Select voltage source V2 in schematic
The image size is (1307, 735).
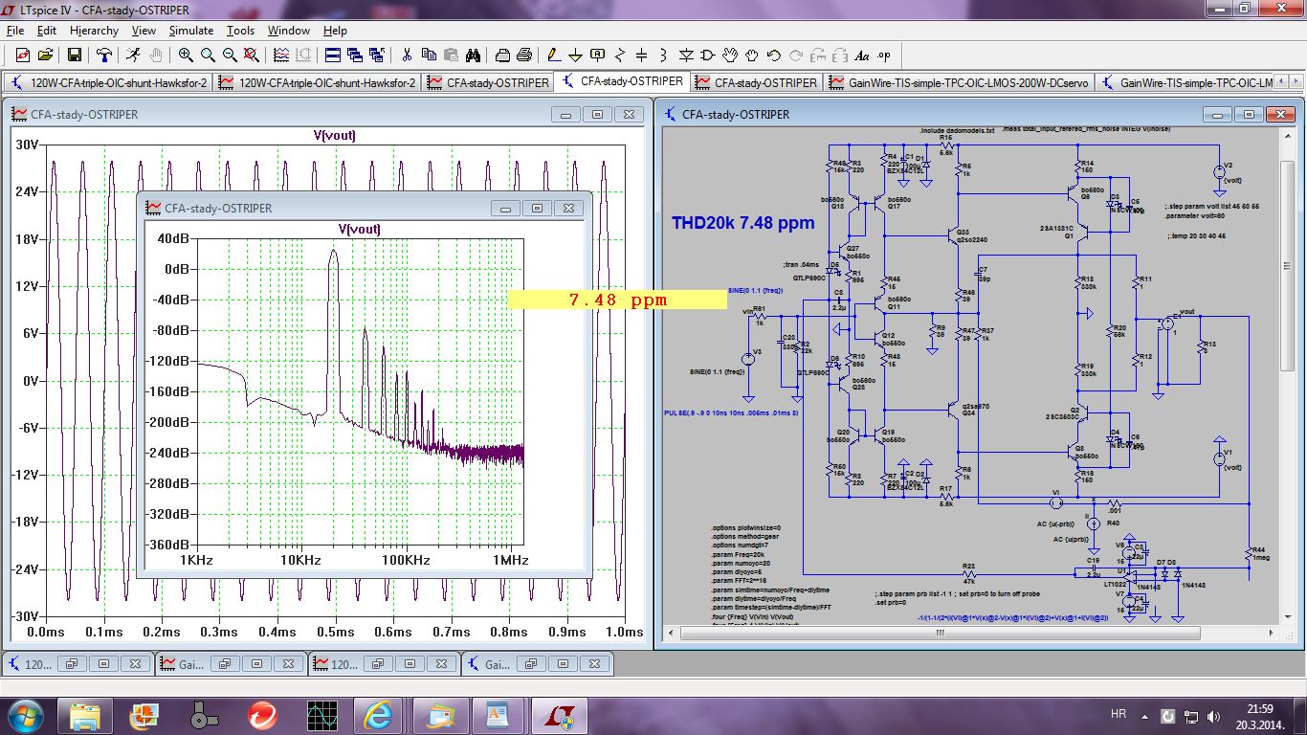(x=1219, y=171)
